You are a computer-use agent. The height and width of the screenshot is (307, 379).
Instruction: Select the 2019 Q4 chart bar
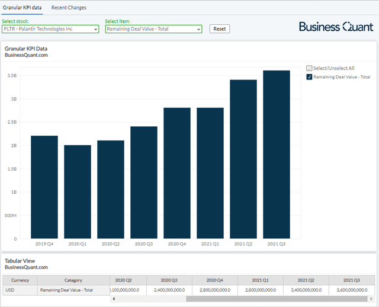(44, 187)
